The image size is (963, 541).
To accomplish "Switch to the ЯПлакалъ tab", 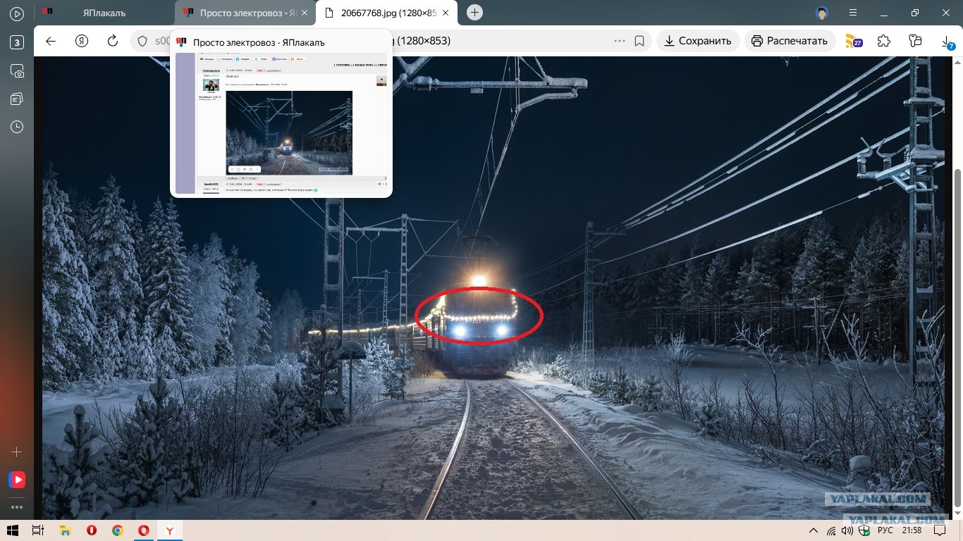I will pyautogui.click(x=104, y=13).
